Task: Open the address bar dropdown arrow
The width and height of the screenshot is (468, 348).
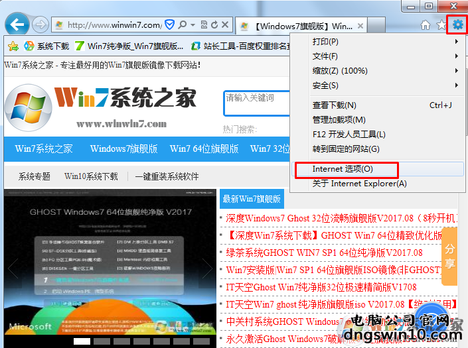Action: tap(193, 25)
